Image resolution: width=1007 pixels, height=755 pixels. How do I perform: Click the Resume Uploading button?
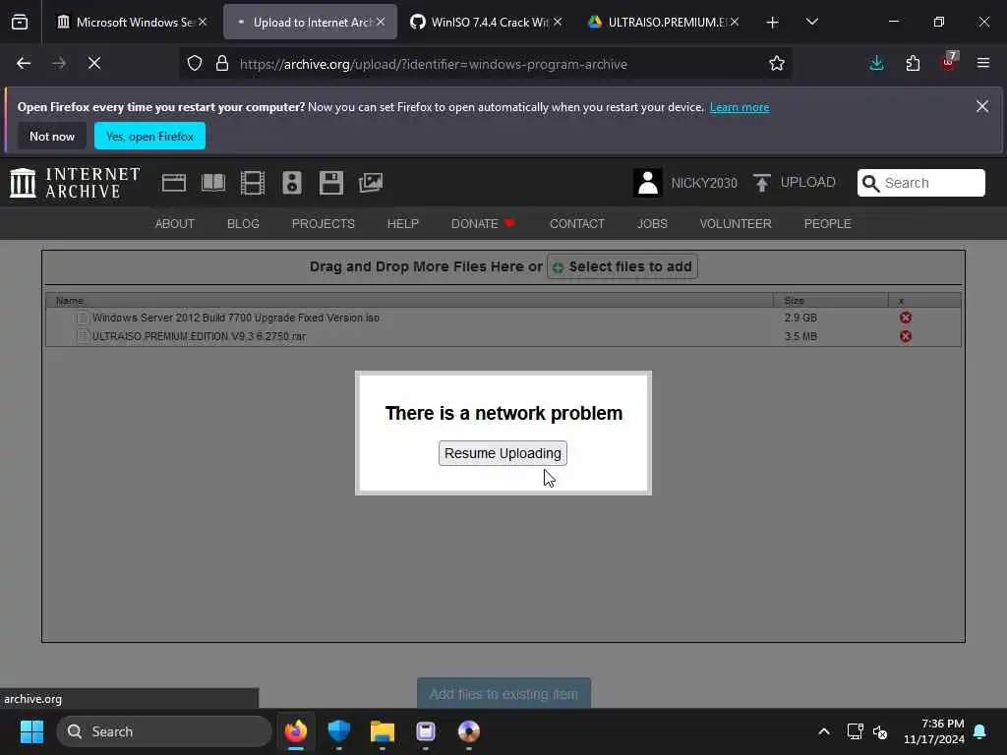click(x=503, y=453)
